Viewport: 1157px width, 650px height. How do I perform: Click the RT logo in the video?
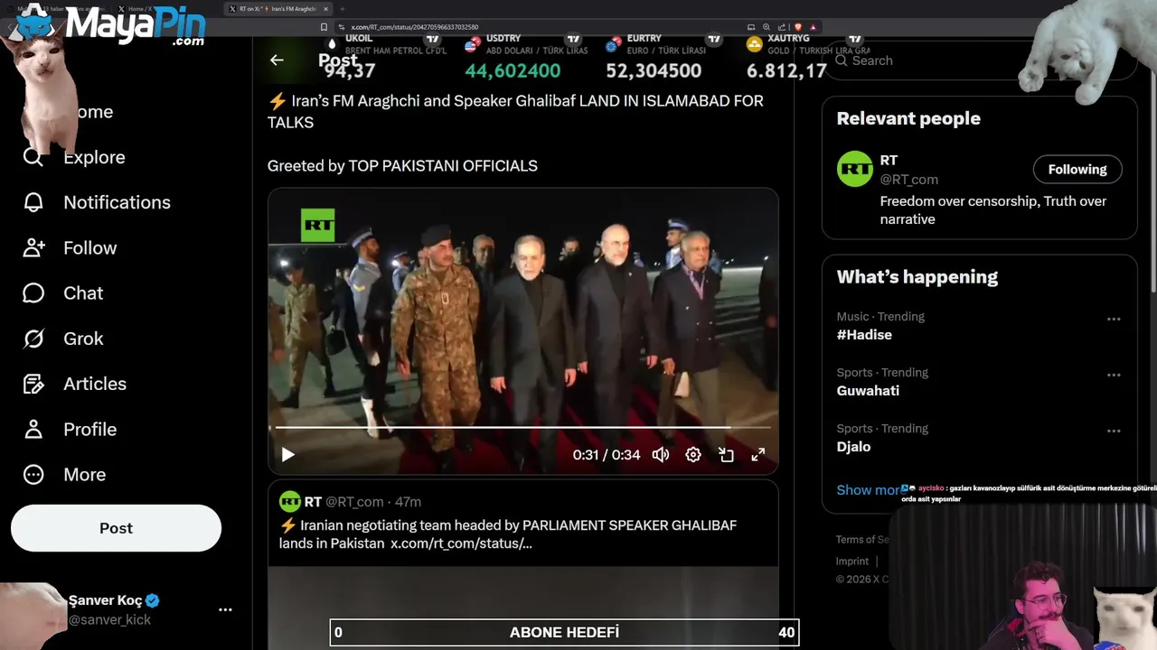[317, 225]
